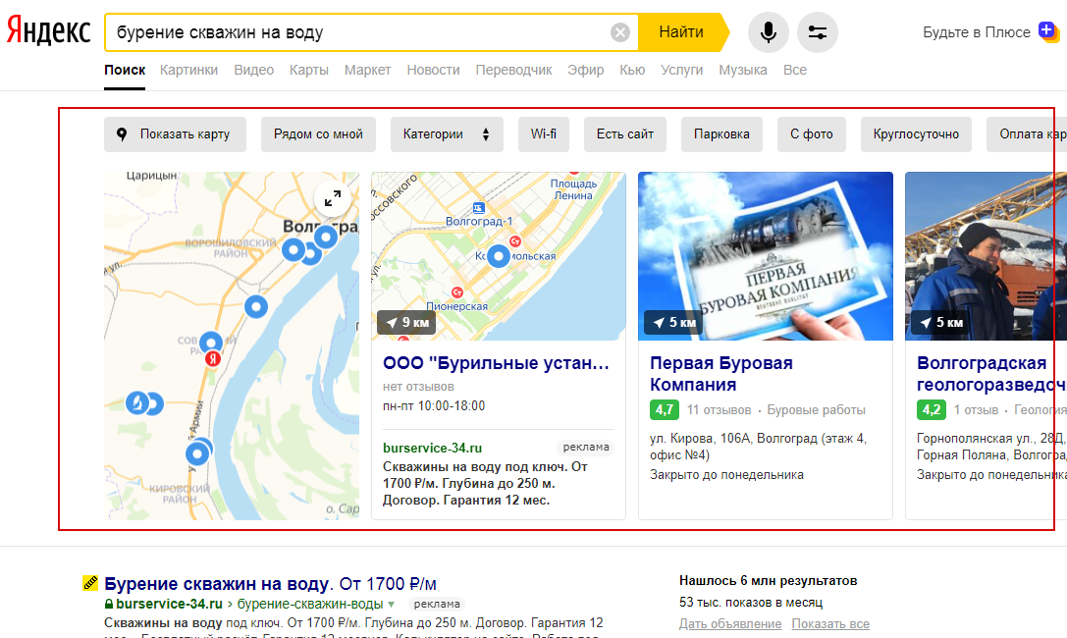
Task: Open the Показать все link
Action: (x=830, y=623)
